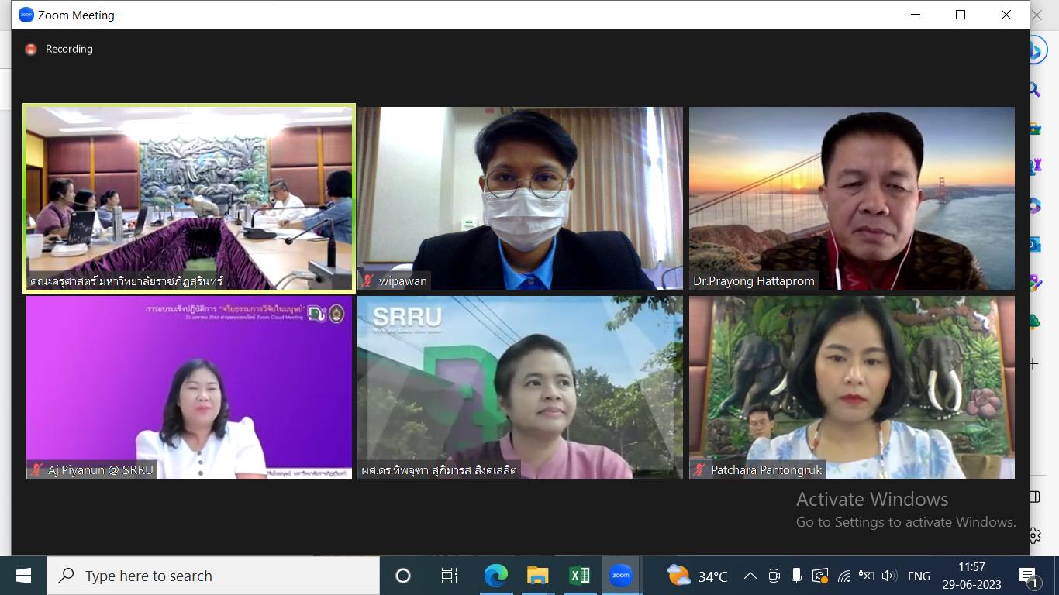The image size is (1059, 595).
Task: Toggle Task View on the taskbar
Action: click(449, 576)
